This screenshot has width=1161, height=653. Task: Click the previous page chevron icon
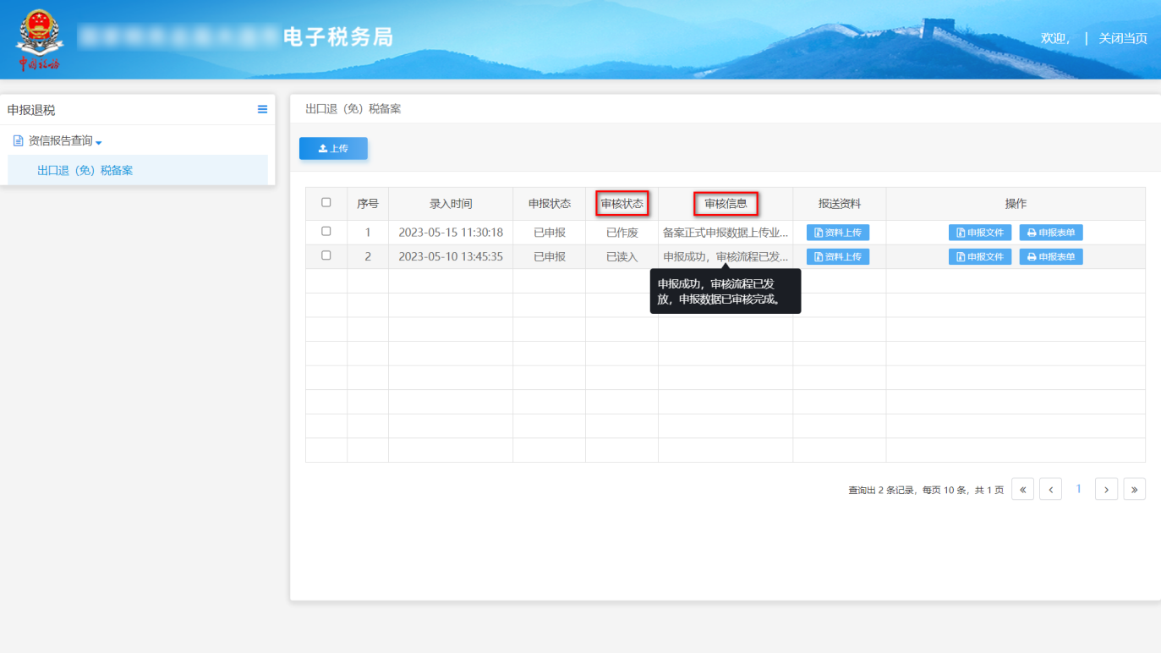(1050, 489)
